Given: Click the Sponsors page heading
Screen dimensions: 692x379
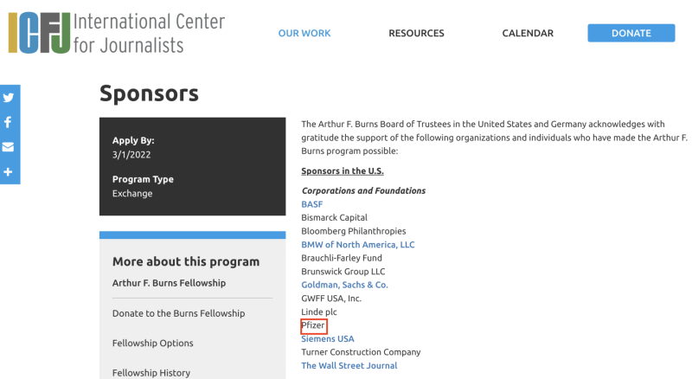Looking at the screenshot, I should (x=149, y=93).
